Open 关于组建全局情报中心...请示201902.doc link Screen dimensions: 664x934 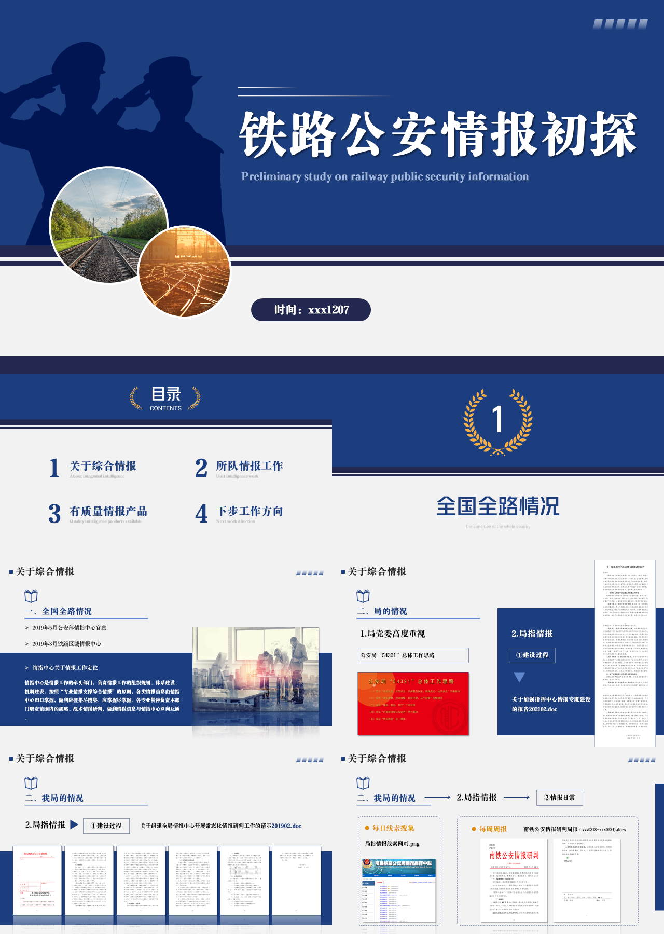point(221,826)
